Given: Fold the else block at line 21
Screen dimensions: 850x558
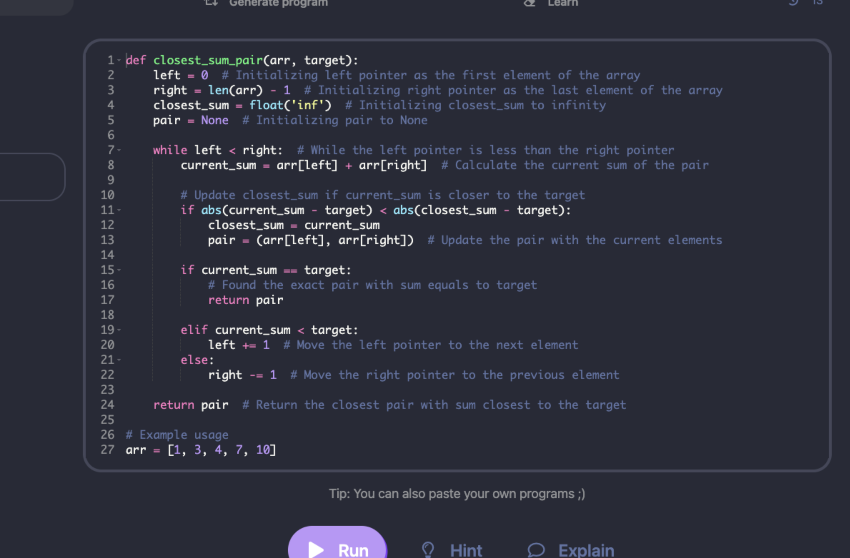Looking at the screenshot, I should click(x=119, y=360).
